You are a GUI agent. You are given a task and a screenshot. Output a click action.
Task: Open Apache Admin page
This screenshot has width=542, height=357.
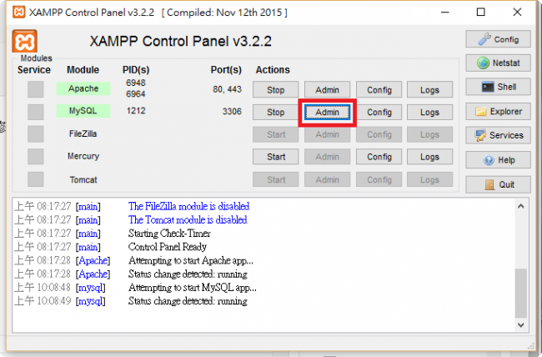point(327,90)
